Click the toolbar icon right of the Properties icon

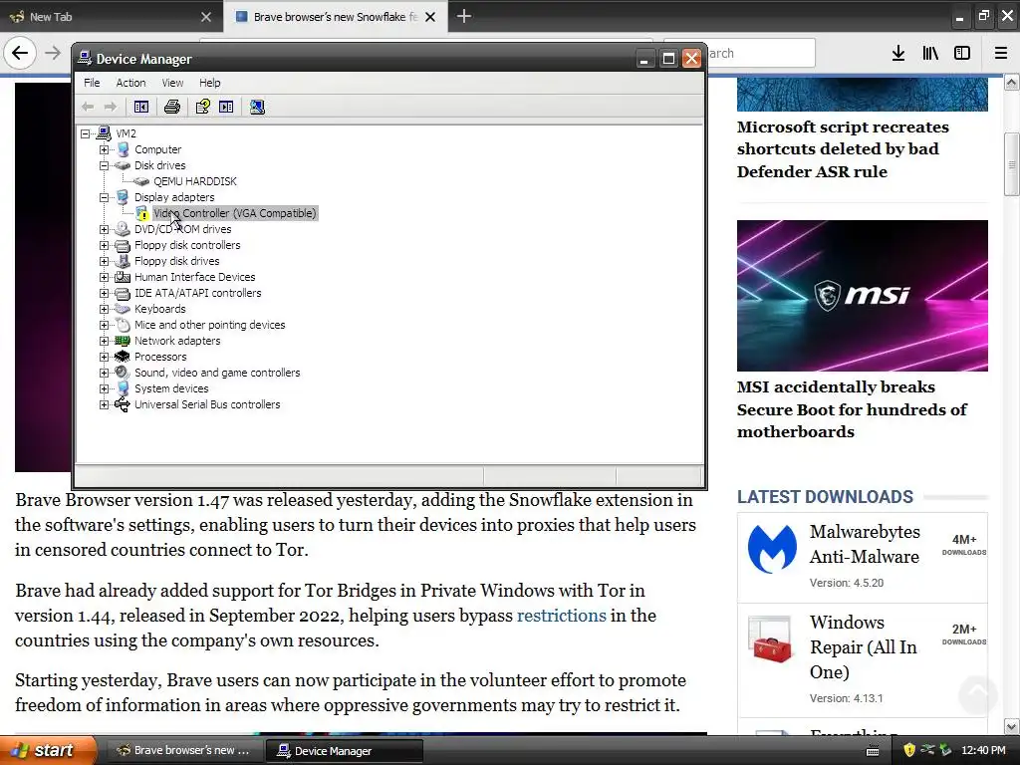point(226,107)
